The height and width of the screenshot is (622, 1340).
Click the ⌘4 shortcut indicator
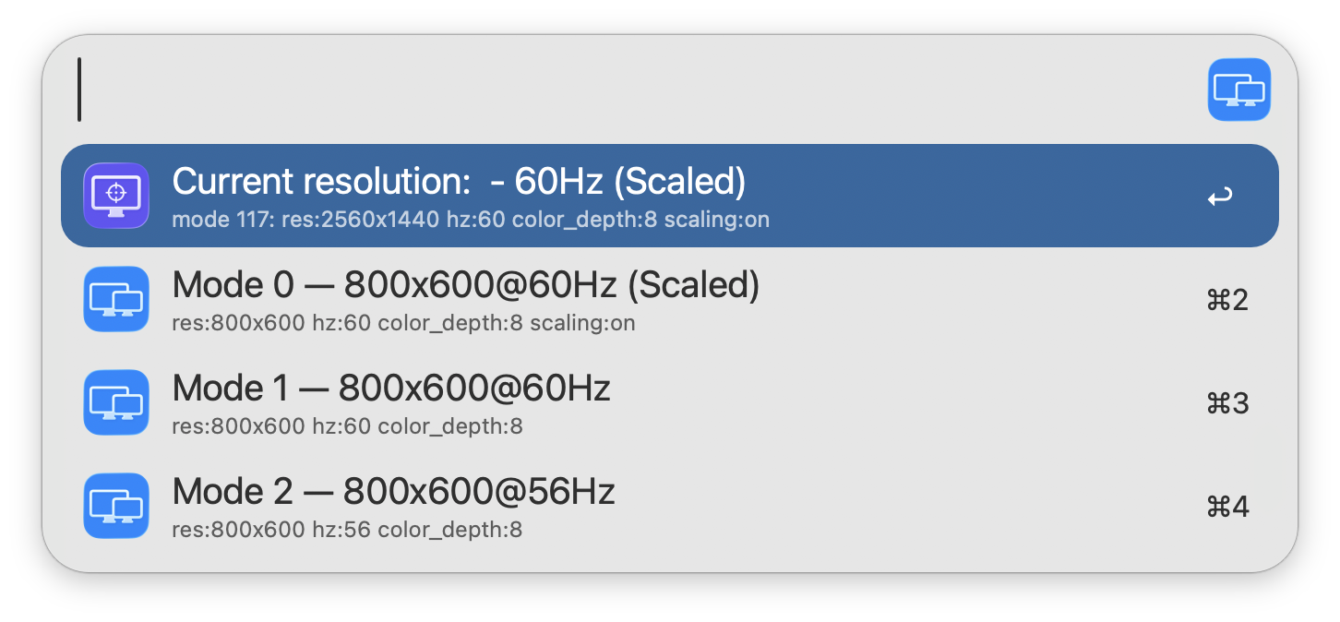[x=1227, y=507]
